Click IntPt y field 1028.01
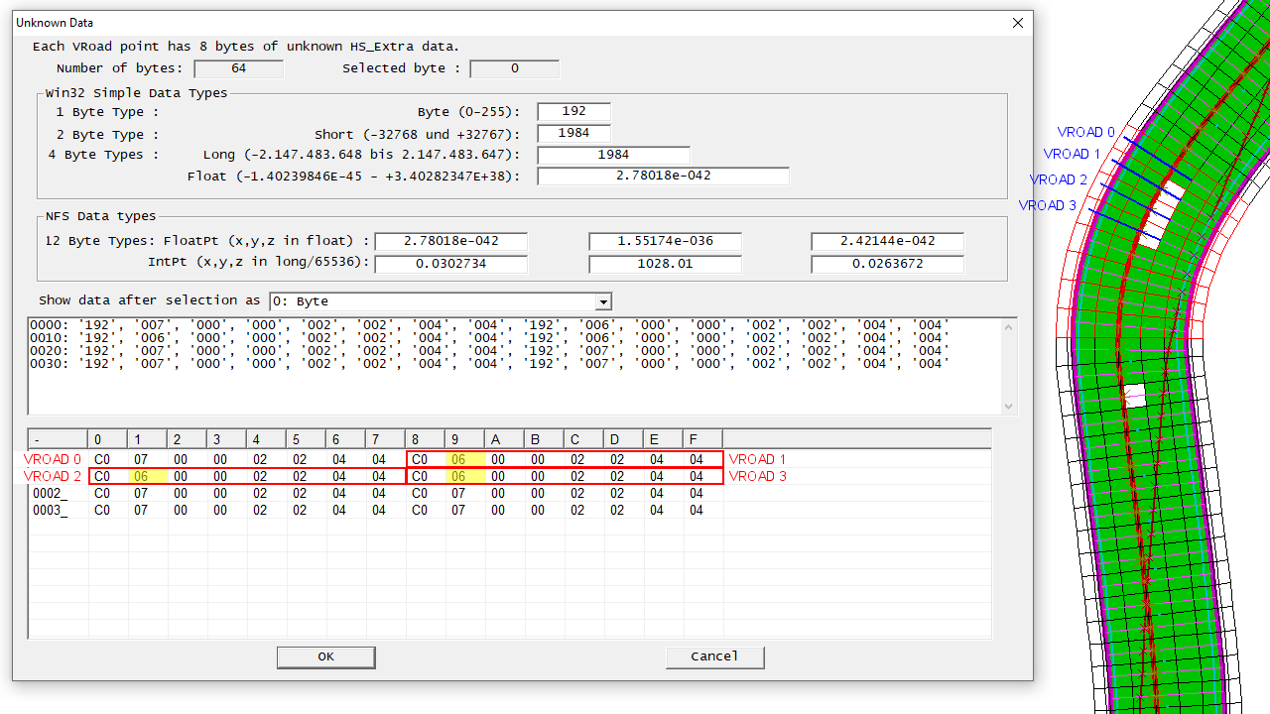1270x714 pixels. [x=665, y=265]
